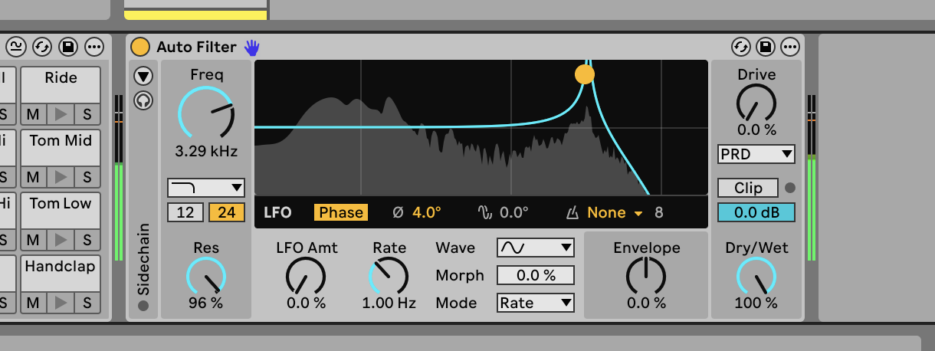The image size is (935, 351).
Task: Save Auto Filter preset disk icon
Action: 765,47
